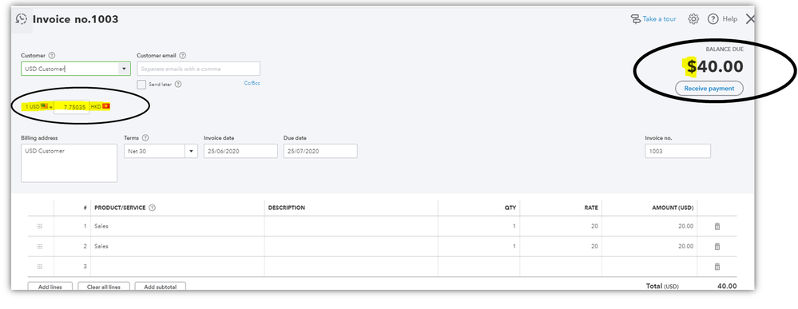Click the Send later info icon

[x=178, y=84]
